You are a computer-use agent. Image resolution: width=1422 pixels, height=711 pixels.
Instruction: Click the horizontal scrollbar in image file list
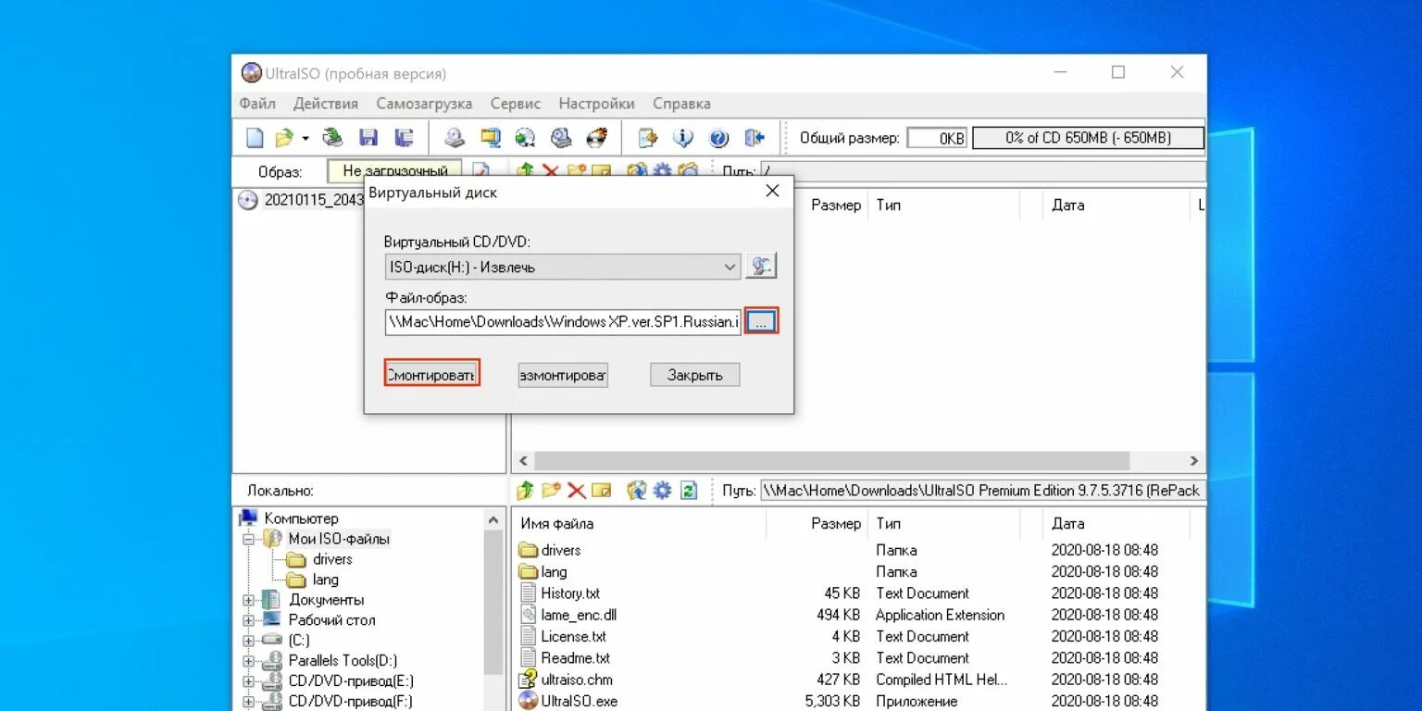(x=831, y=460)
